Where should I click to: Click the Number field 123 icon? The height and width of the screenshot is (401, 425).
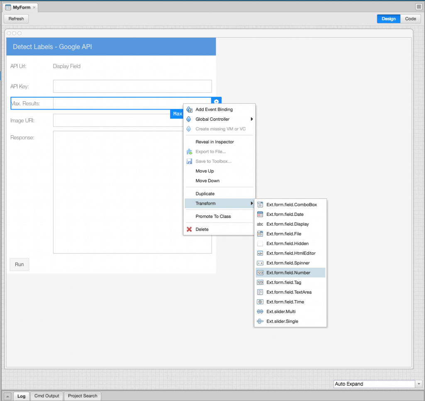[x=260, y=273]
